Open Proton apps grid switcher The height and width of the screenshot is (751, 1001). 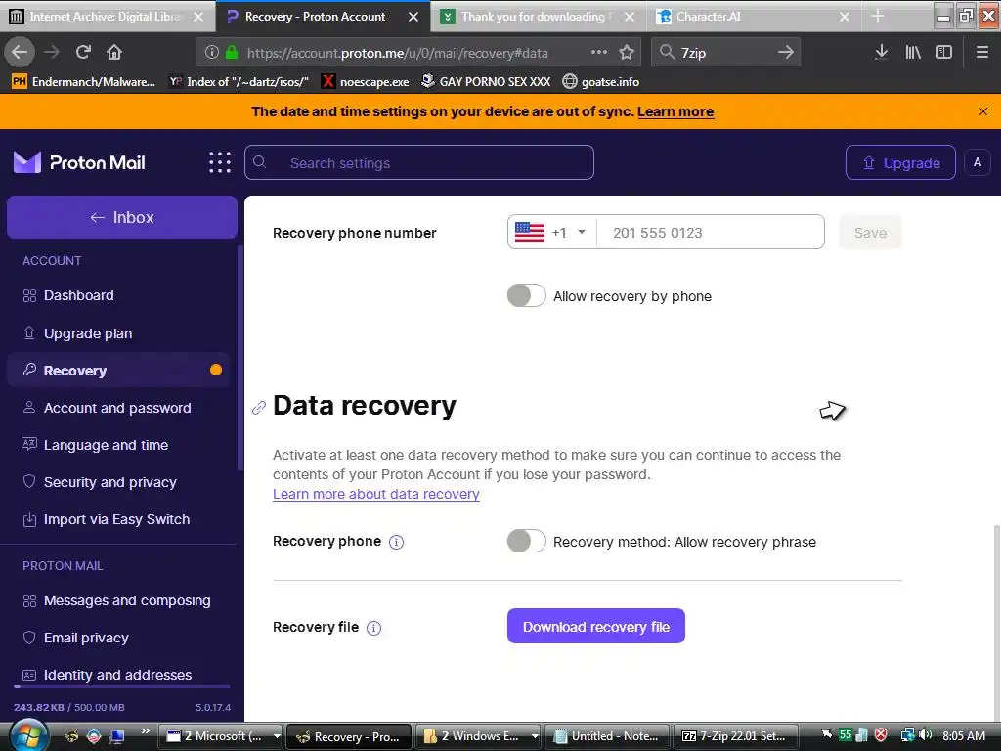pyautogui.click(x=220, y=162)
